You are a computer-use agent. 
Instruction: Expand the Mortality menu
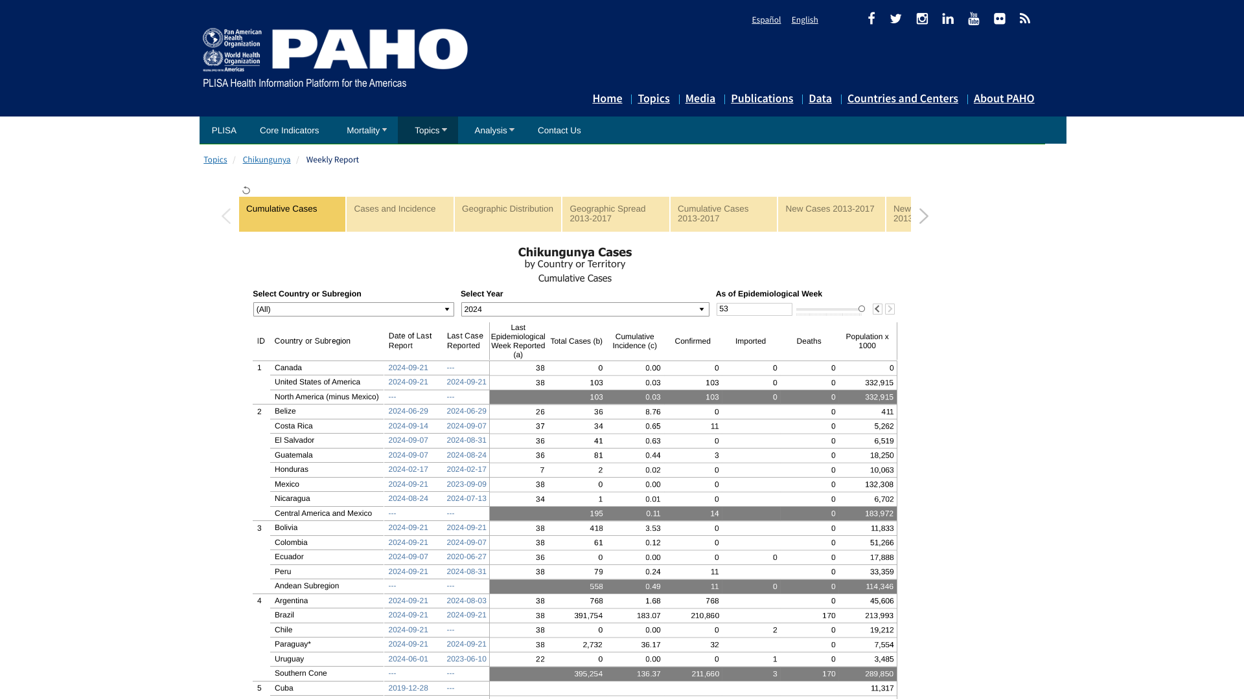pos(366,130)
